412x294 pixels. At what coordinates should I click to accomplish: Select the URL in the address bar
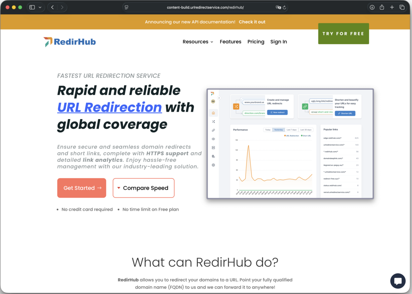pos(205,7)
